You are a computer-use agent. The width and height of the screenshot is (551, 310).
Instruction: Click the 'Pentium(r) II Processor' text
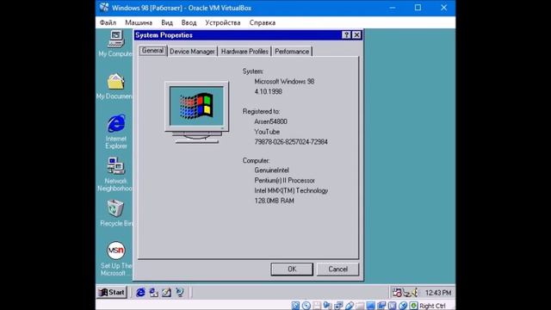click(x=284, y=180)
